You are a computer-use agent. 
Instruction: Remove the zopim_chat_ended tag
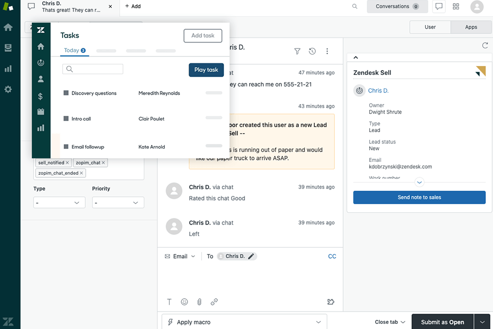(82, 173)
